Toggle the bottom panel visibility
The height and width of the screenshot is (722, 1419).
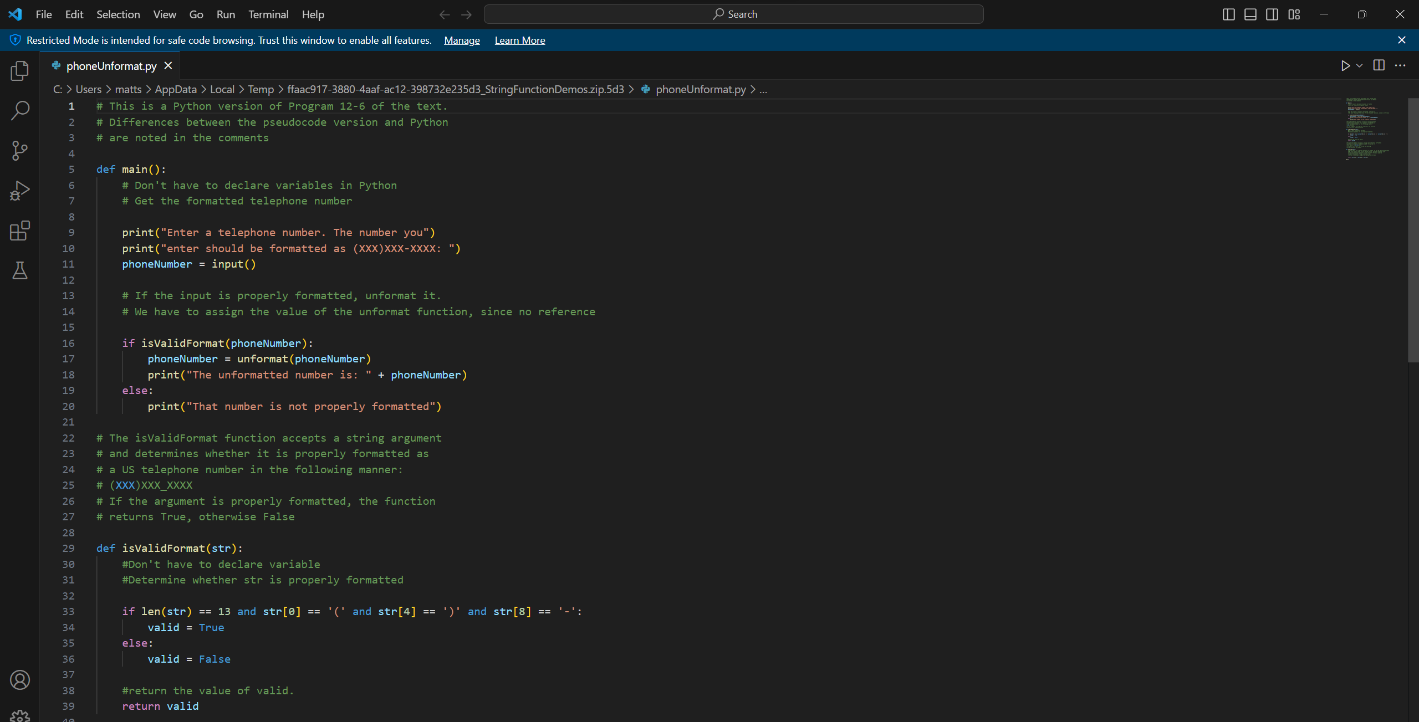click(x=1250, y=14)
